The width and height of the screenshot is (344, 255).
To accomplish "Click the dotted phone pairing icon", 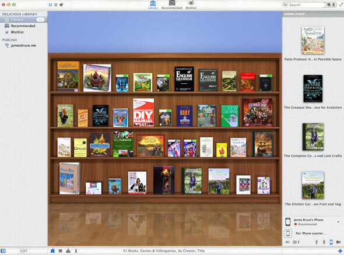I will (288, 233).
